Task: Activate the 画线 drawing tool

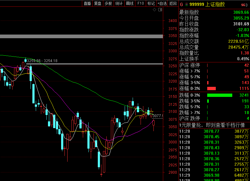Action: coord(130,3)
